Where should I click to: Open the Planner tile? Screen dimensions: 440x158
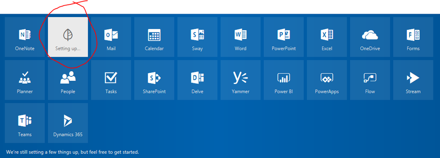click(x=25, y=80)
